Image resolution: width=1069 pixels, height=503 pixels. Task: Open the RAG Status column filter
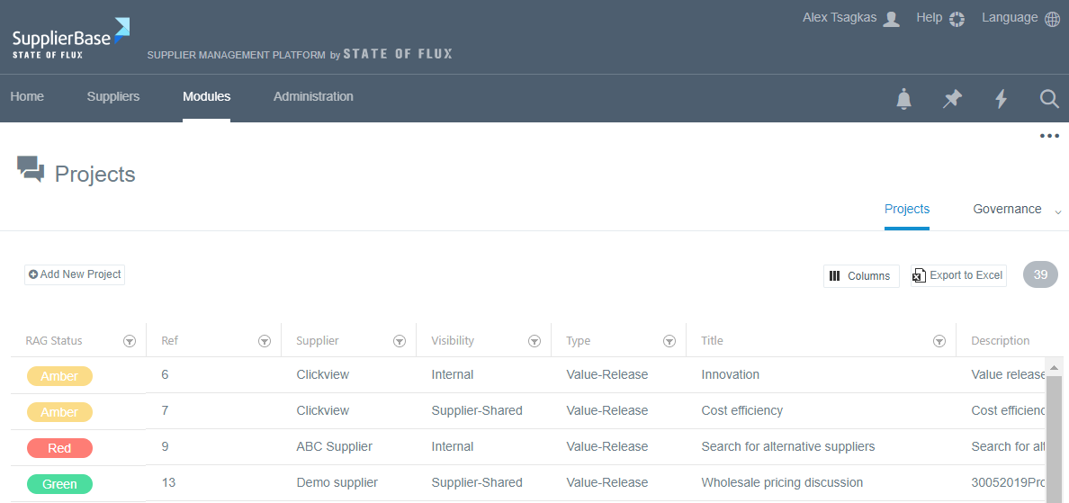tap(130, 341)
